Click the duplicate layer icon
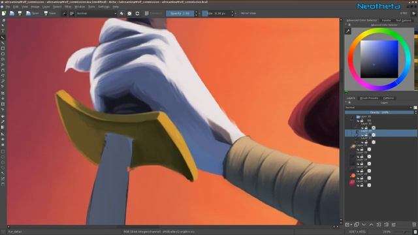The width and height of the screenshot is (418, 235). (x=357, y=225)
